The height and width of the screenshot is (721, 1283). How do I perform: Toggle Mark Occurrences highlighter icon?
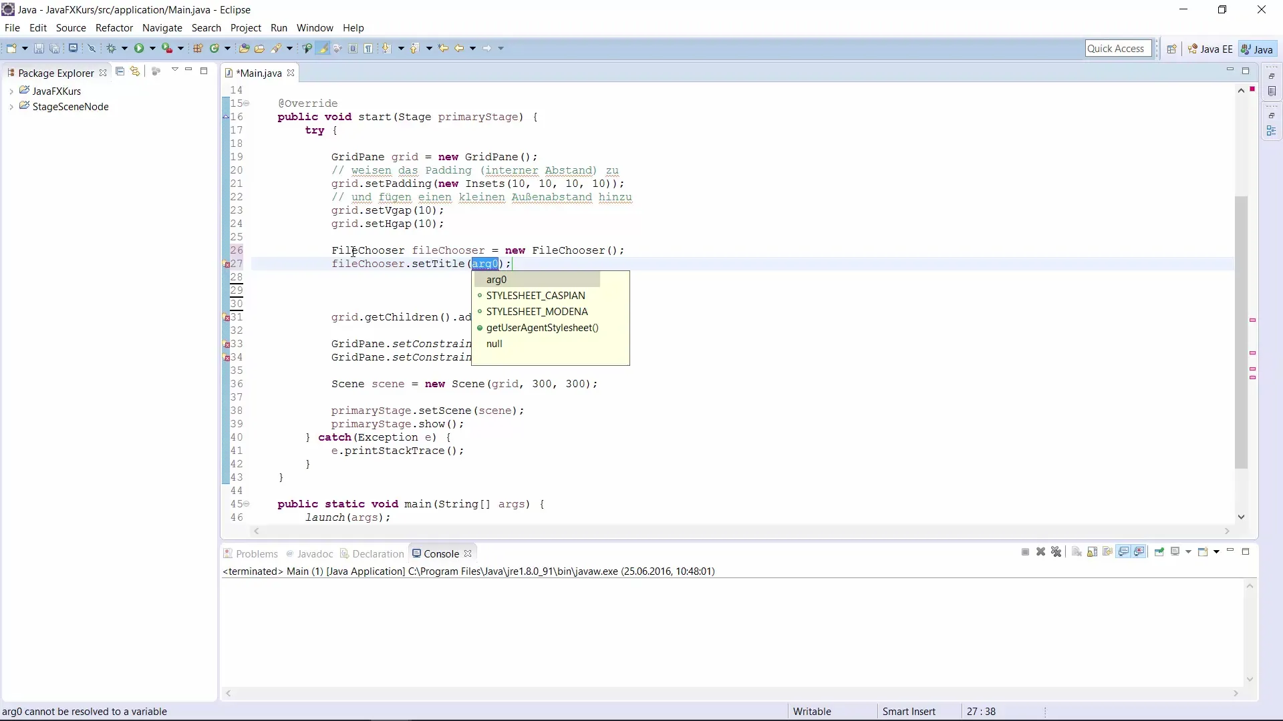click(x=323, y=48)
